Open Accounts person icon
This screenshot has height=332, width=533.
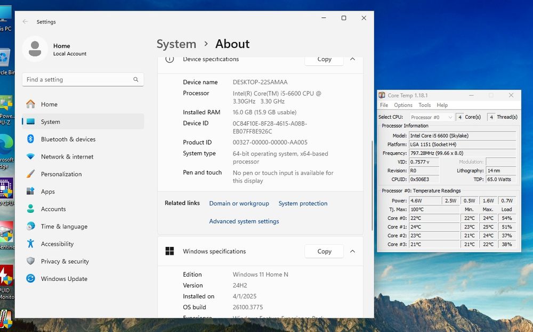point(30,209)
